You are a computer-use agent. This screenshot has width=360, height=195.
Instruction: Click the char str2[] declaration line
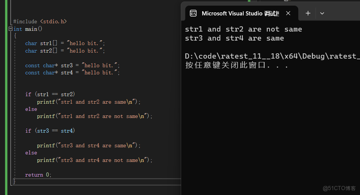pyautogui.click(x=65, y=51)
